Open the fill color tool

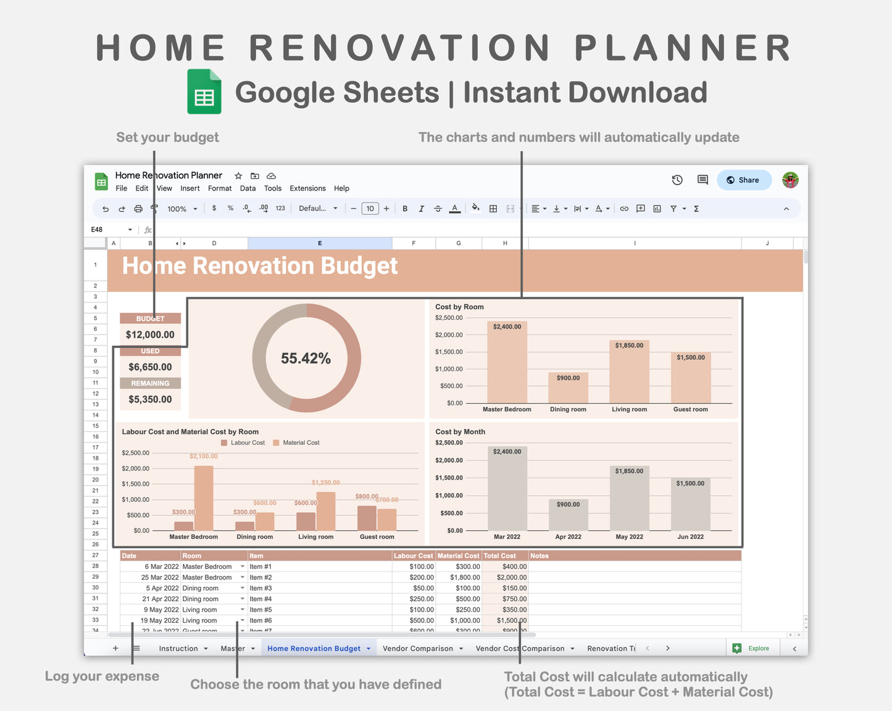(475, 209)
